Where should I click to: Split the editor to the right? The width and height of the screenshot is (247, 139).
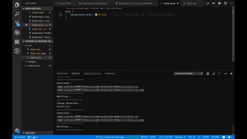(225, 3)
